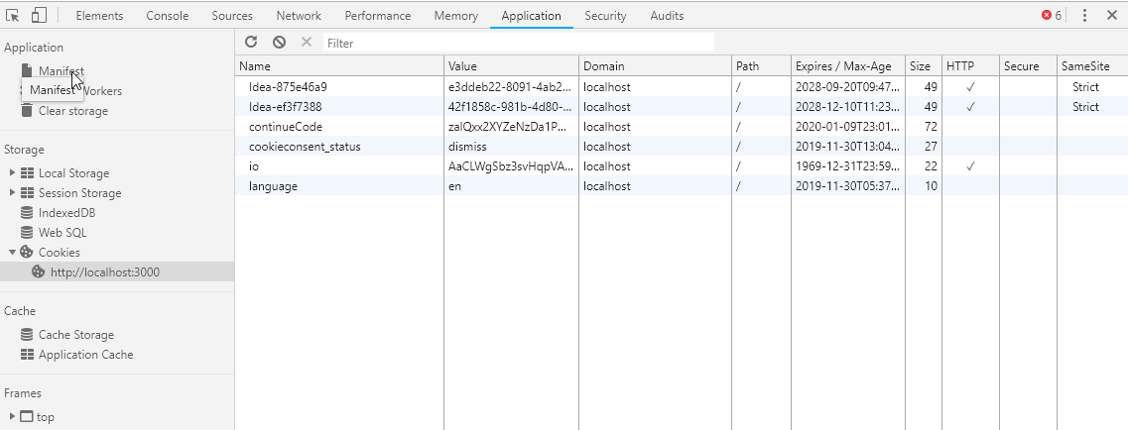1128x430 pixels.
Task: Collapse the Cookies tree node
Action: pos(12,253)
